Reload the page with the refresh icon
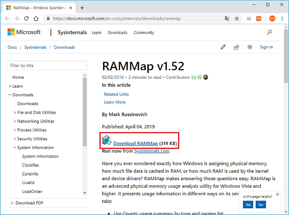Screen dimensions: 289x215 26,18
